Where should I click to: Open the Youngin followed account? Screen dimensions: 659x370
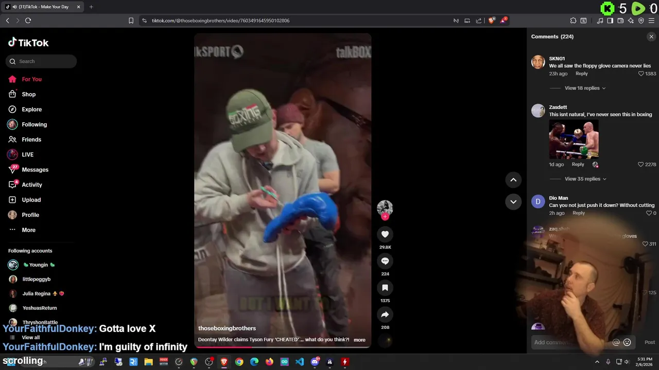point(38,265)
